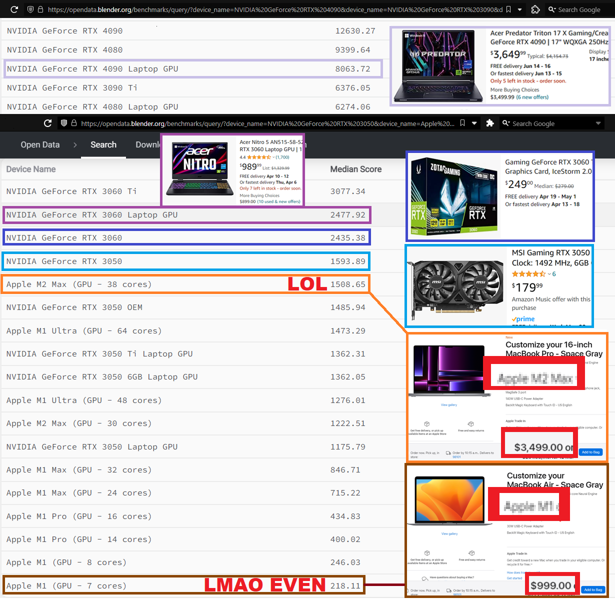This screenshot has width=615, height=600.
Task: Click the search magnifier icon in the RTX 3050 browser bar
Action: (x=506, y=123)
